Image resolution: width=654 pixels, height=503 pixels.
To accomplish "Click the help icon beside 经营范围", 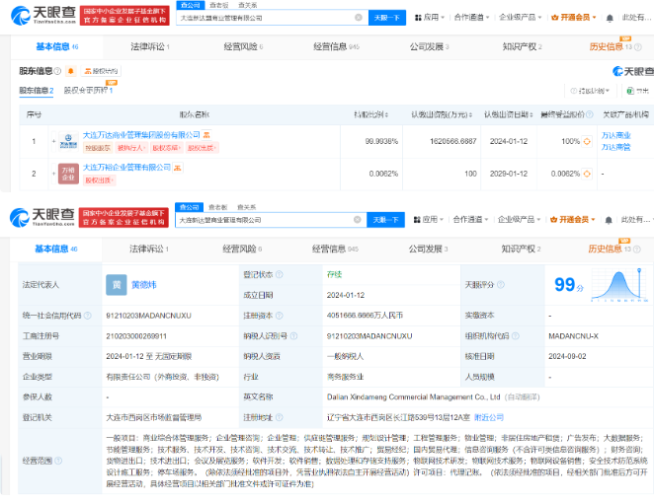I will pyautogui.click(x=58, y=461).
